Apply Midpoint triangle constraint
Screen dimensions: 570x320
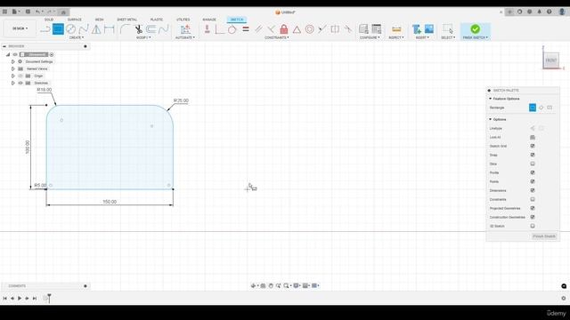point(297,29)
